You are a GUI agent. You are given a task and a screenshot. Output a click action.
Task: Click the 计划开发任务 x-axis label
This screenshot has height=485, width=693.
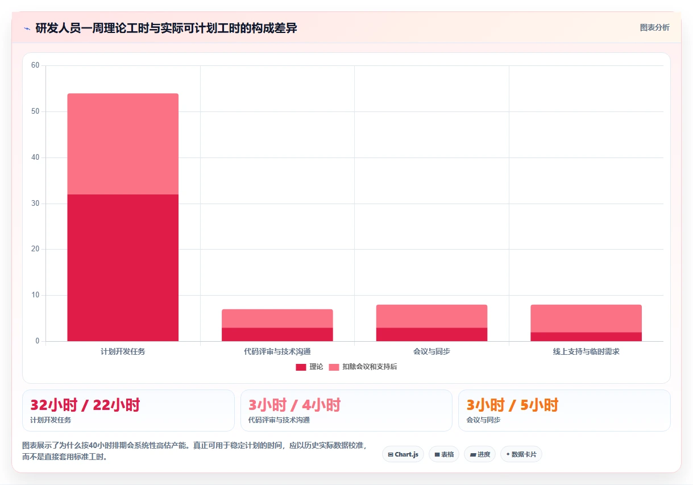point(123,351)
